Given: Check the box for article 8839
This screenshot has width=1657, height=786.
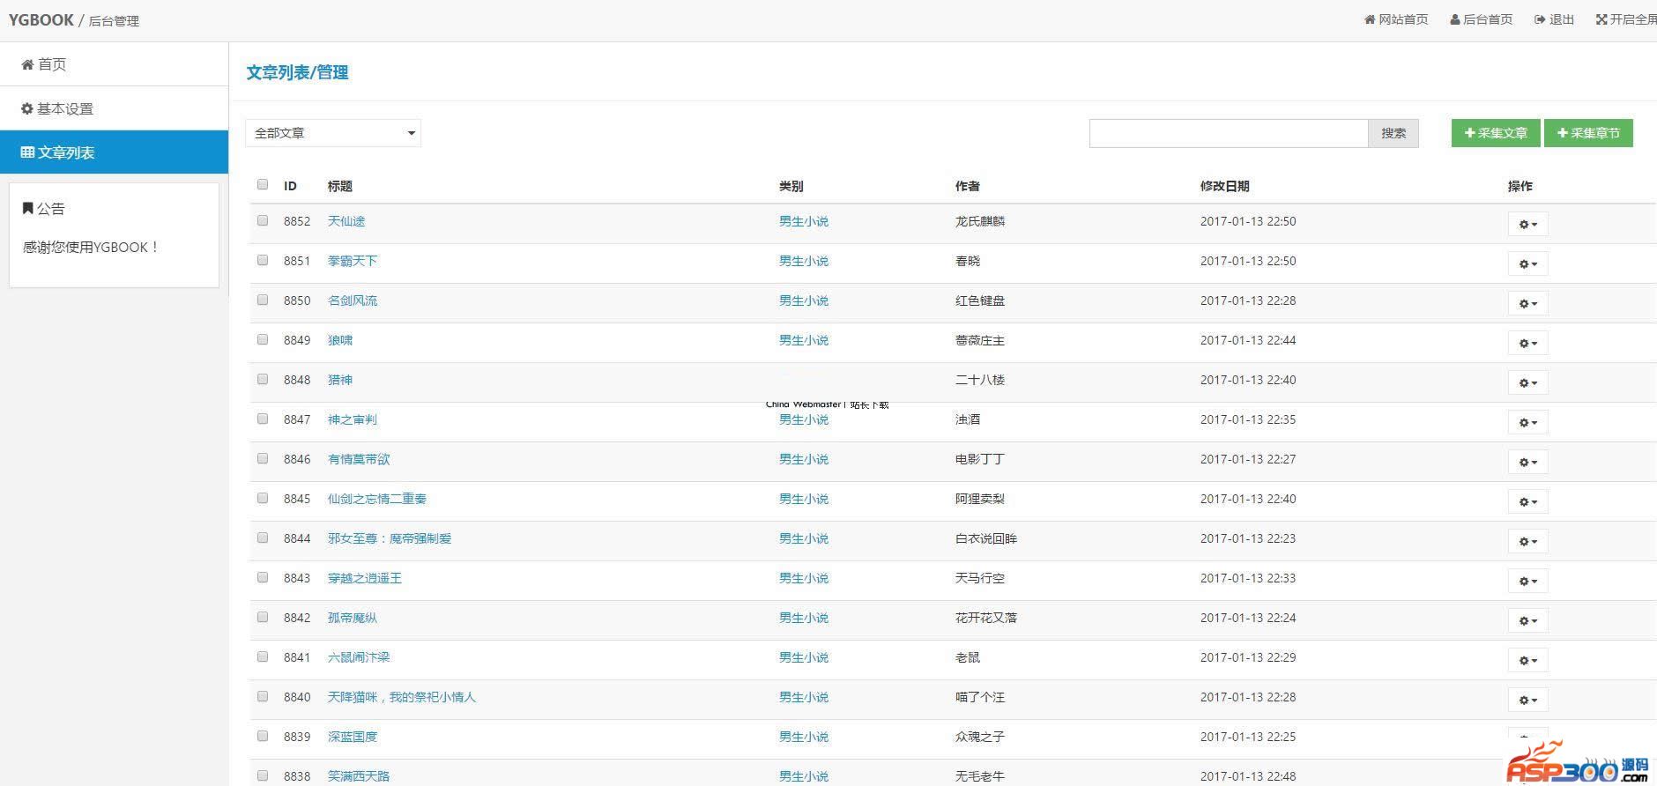Looking at the screenshot, I should tap(263, 736).
